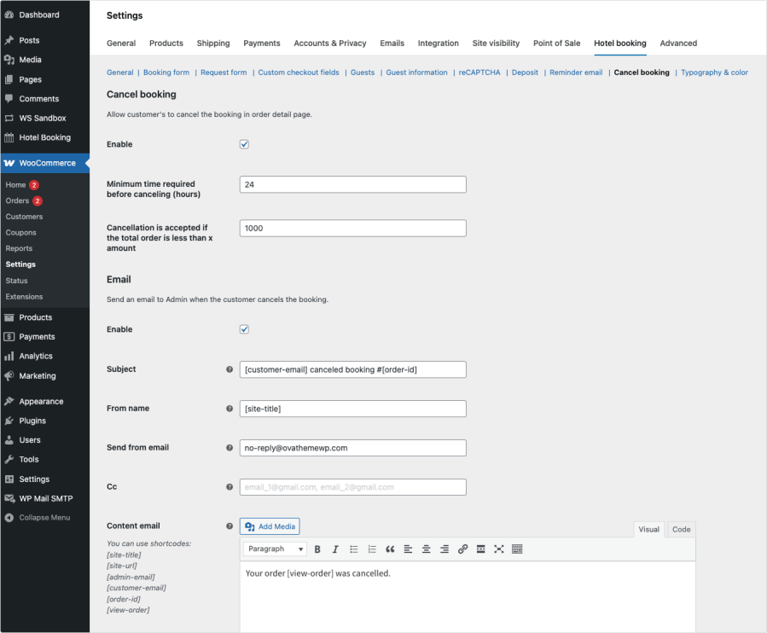Expand the Products menu in the sidebar

coord(35,317)
